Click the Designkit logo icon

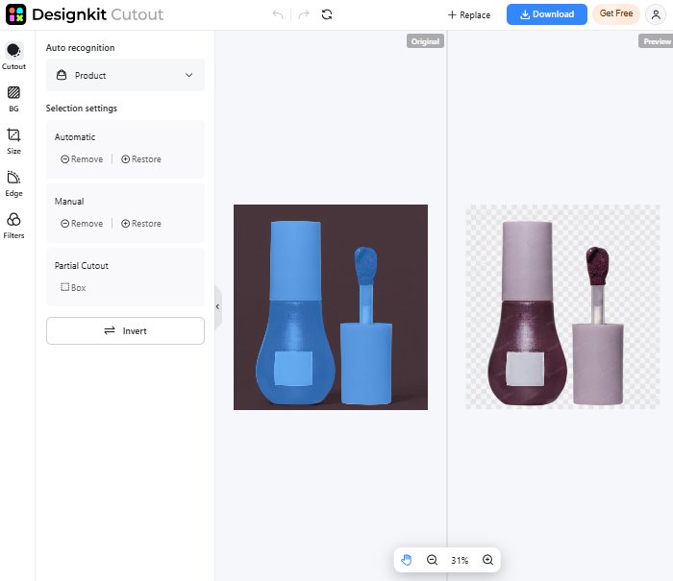(x=16, y=14)
